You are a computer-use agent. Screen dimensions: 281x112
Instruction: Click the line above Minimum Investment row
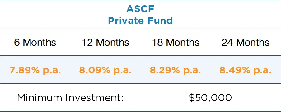[x=141, y=83]
